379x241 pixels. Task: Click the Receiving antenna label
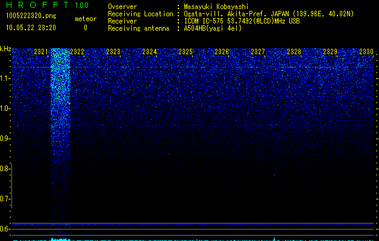pyautogui.click(x=139, y=28)
